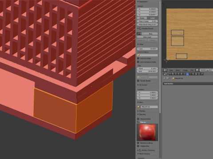
Task: Click the Mean Crease value slider
Action: [x=147, y=21]
